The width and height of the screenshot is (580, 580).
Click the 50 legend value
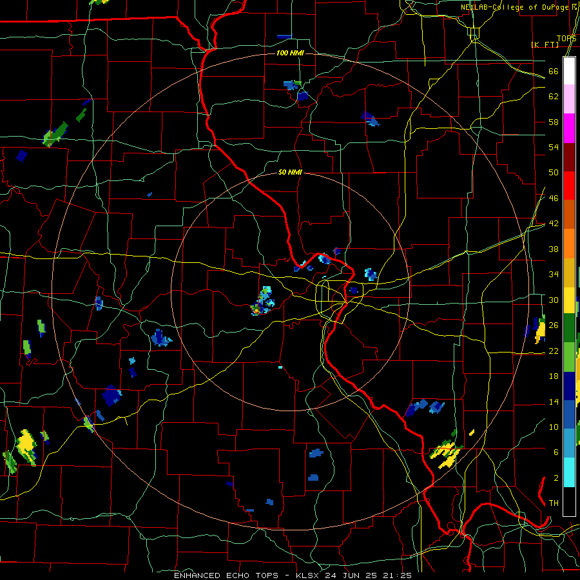pyautogui.click(x=554, y=173)
